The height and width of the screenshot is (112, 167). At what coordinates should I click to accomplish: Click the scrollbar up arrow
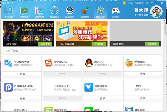tap(164, 21)
